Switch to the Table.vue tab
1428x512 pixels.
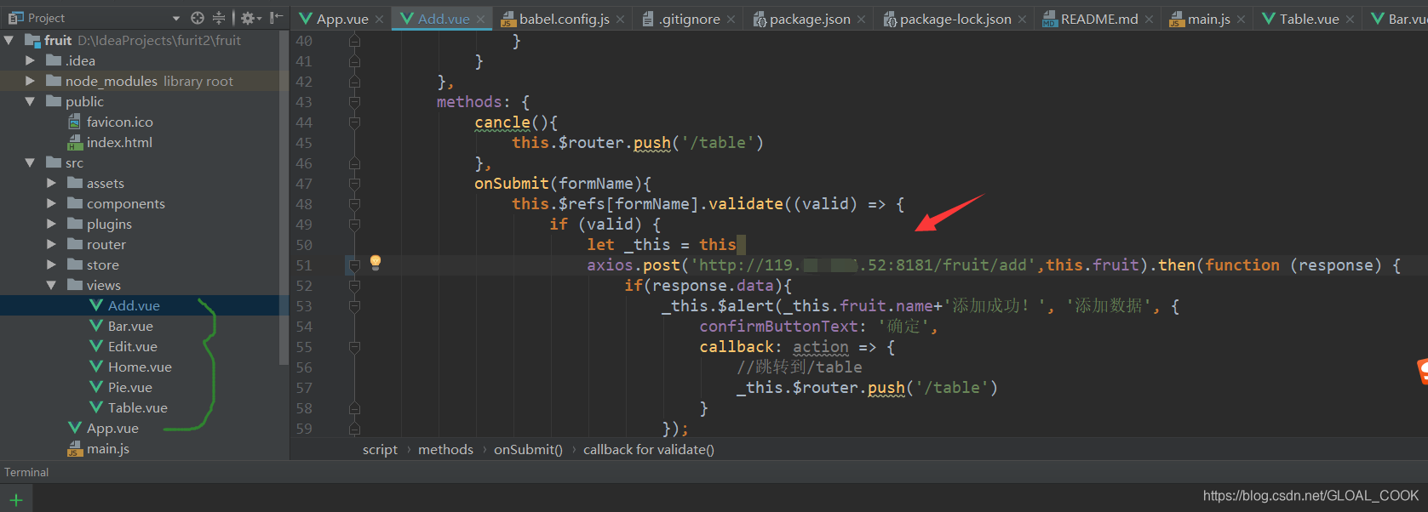pyautogui.click(x=1310, y=19)
